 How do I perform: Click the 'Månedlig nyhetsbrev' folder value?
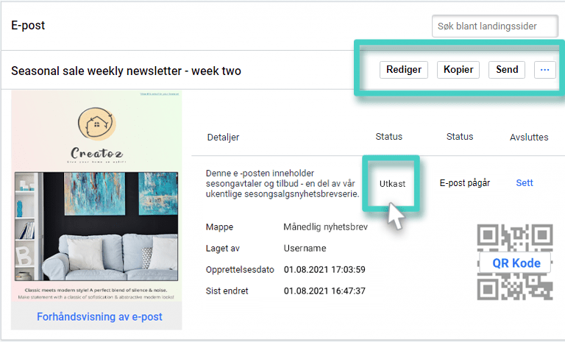pyautogui.click(x=325, y=227)
